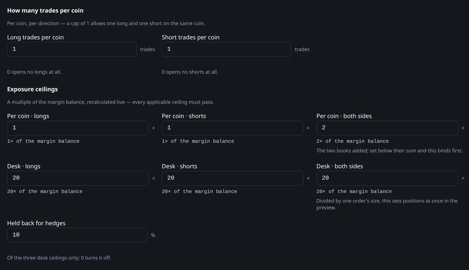
Task: Select the Per coin · both sides field
Action: [387, 128]
